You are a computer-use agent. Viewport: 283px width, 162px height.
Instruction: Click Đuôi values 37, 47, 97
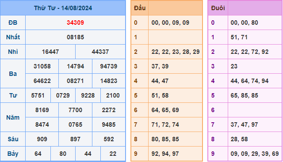(x=244, y=124)
